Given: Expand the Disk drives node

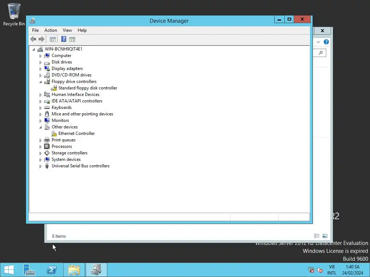Looking at the screenshot, I should [x=40, y=62].
